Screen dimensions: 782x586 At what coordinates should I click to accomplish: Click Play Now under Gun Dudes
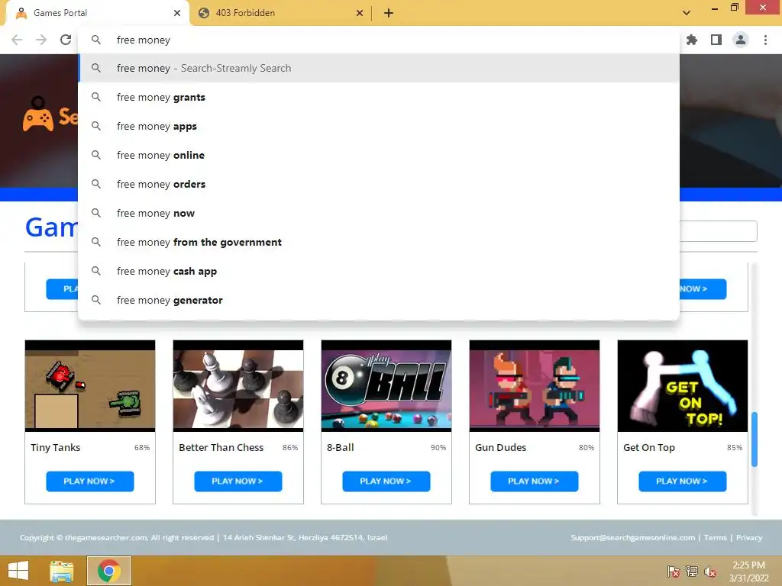535,481
